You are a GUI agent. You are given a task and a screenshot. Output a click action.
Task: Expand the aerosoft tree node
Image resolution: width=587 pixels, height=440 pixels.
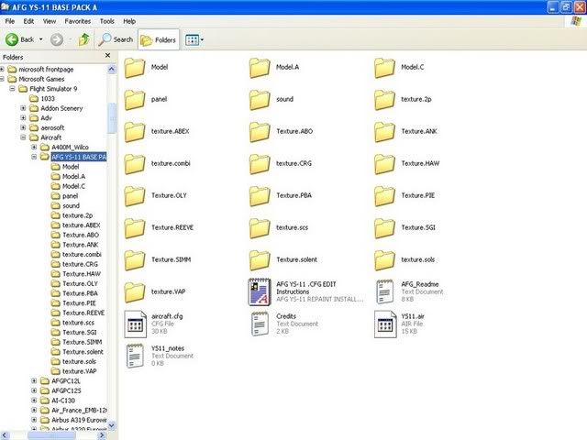click(23, 127)
